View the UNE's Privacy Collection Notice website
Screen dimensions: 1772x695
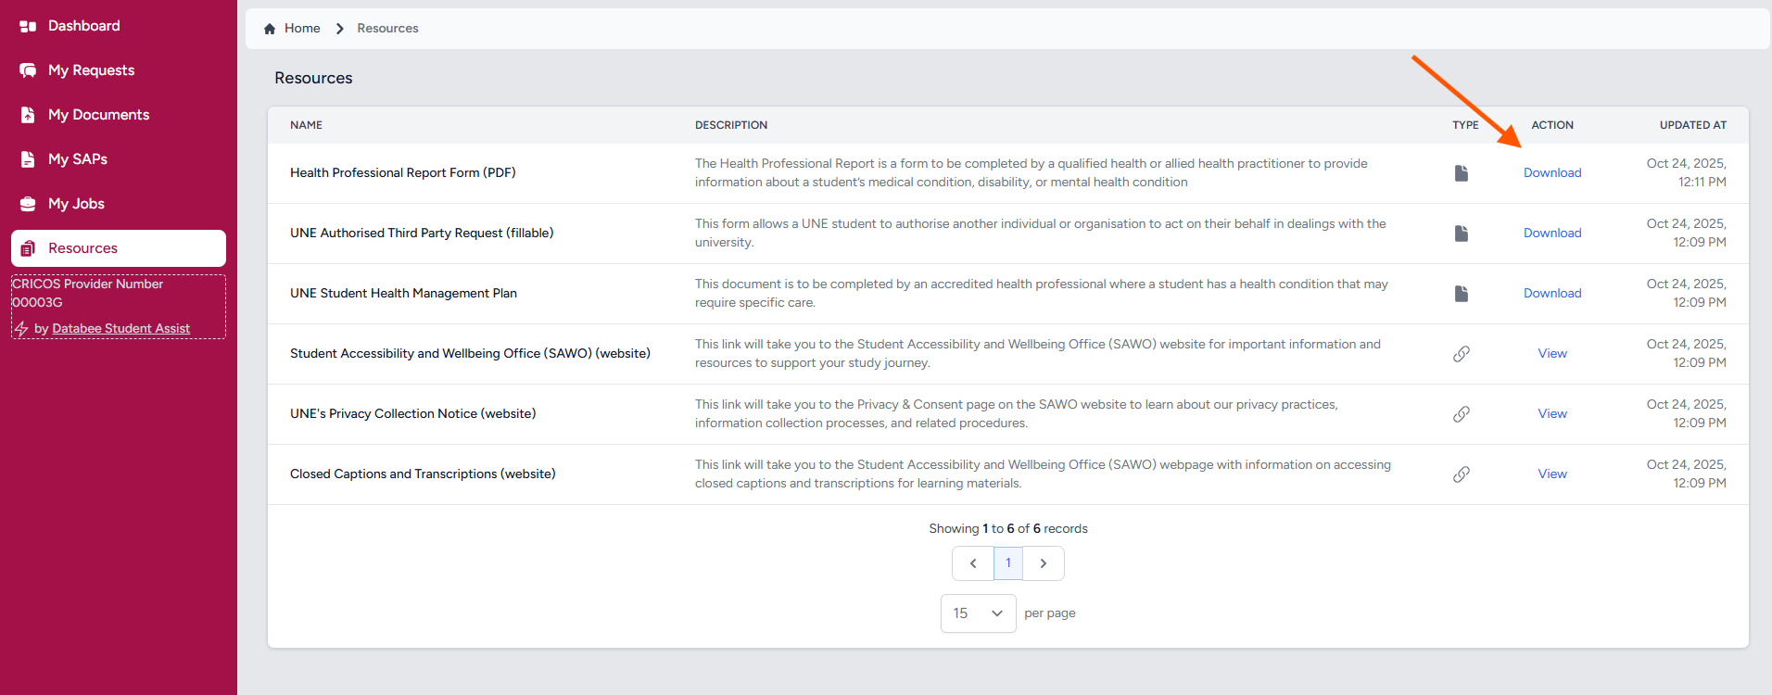coord(1552,414)
